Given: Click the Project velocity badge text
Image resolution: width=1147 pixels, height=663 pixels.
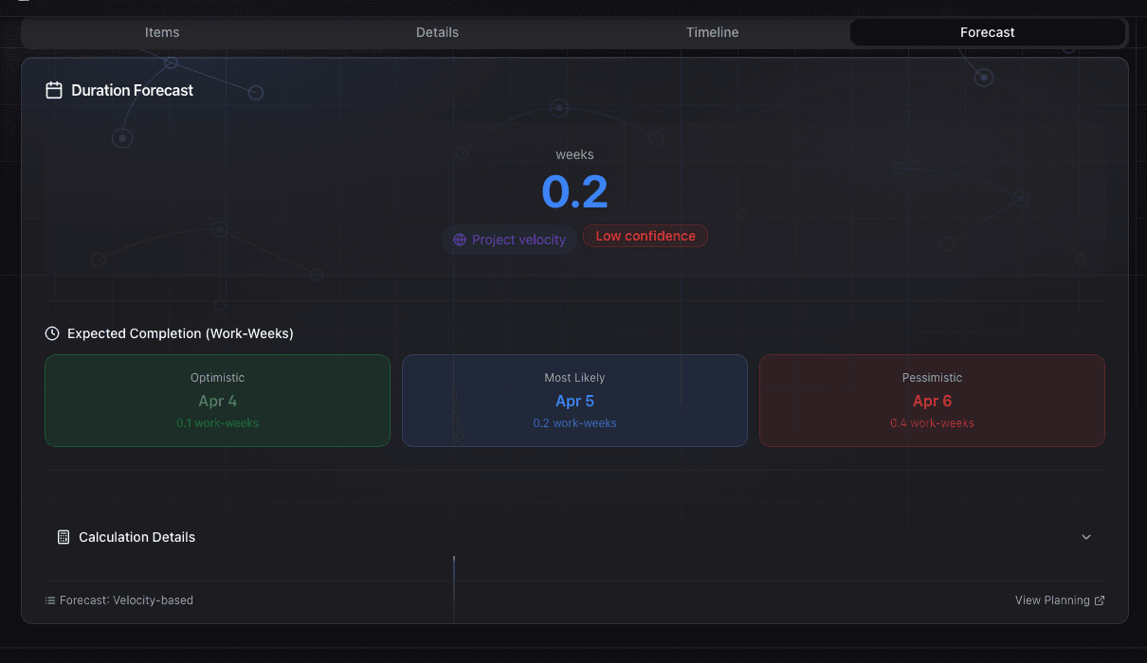Looking at the screenshot, I should coord(519,240).
